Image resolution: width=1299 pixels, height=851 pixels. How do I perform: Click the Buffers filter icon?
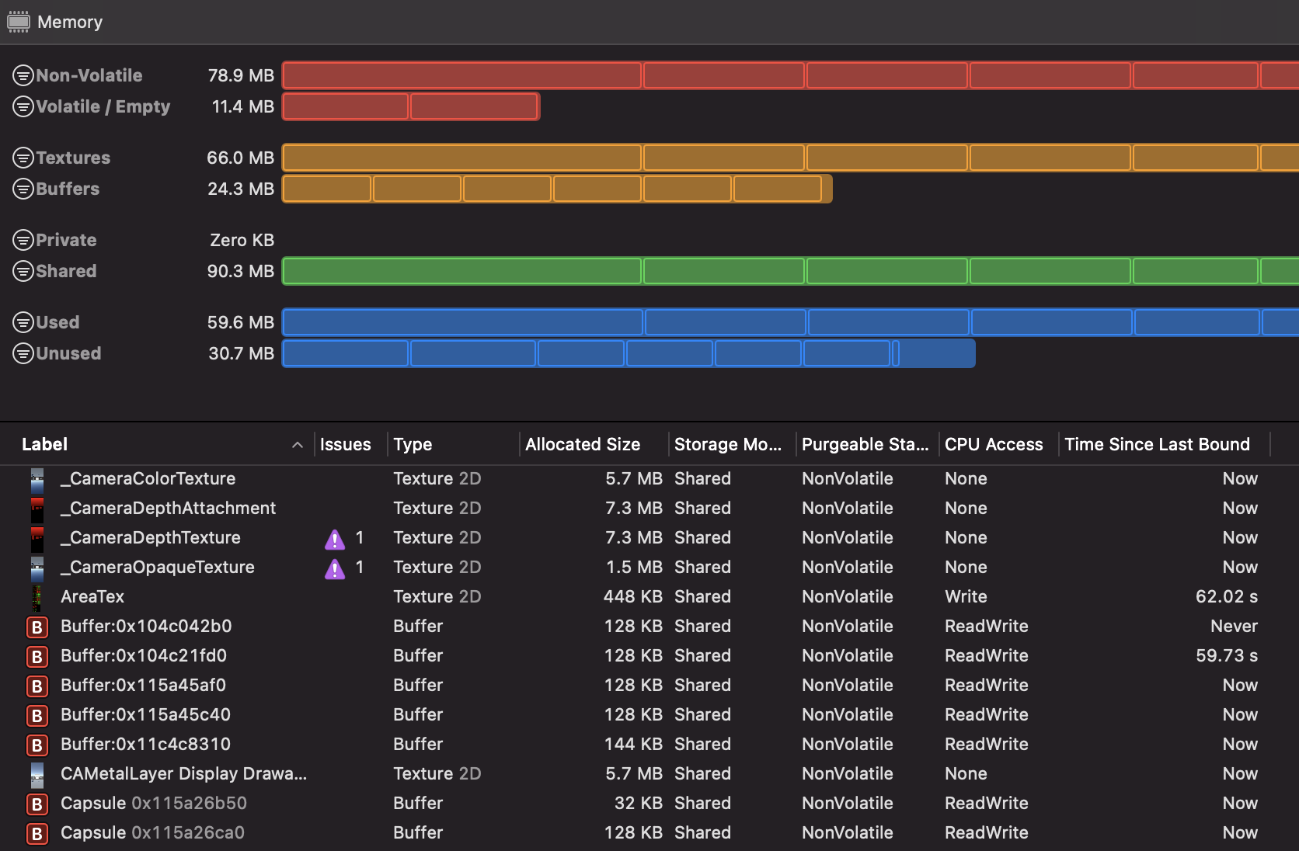(x=23, y=189)
